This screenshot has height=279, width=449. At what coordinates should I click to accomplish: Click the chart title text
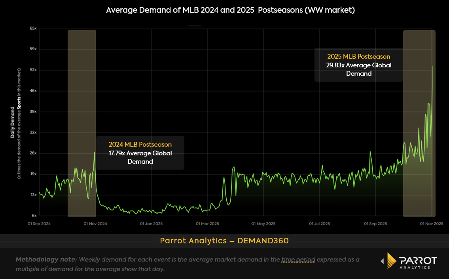point(230,10)
